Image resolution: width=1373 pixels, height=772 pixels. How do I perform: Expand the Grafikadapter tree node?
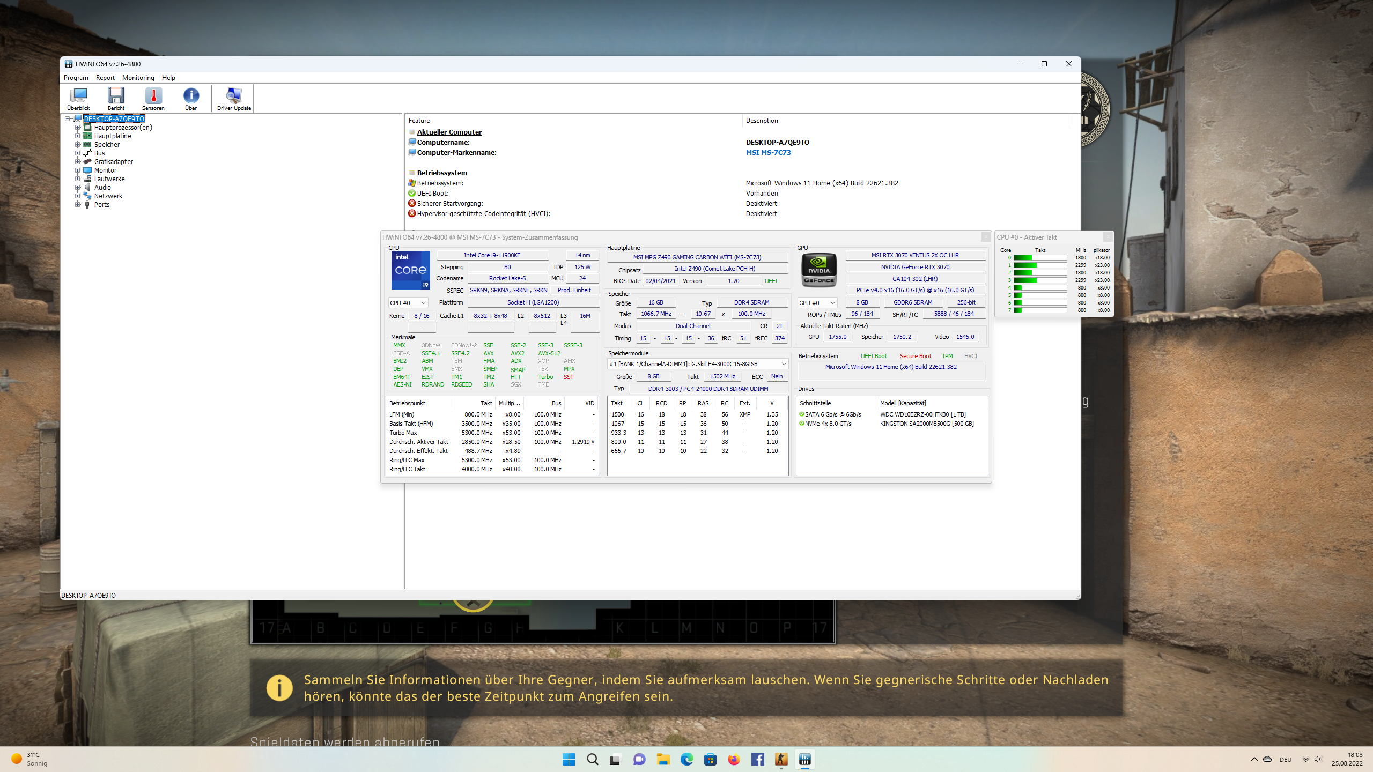[x=78, y=162]
